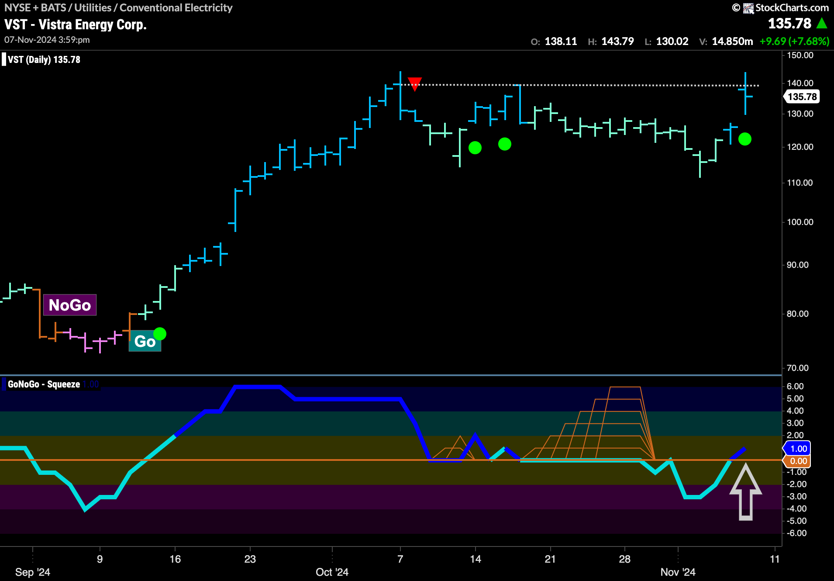The image size is (834, 581).
Task: Click the open value 138.11
Action: [x=561, y=41]
